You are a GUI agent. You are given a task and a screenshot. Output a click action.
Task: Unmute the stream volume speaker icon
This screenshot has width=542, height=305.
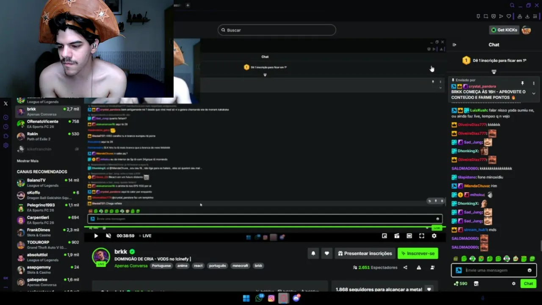(108, 236)
